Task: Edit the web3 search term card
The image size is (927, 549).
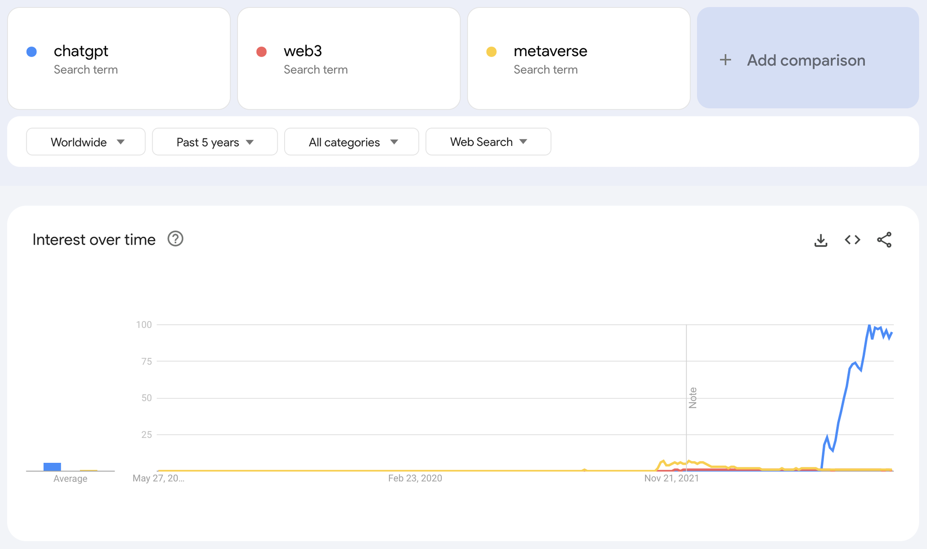Action: pyautogui.click(x=349, y=58)
